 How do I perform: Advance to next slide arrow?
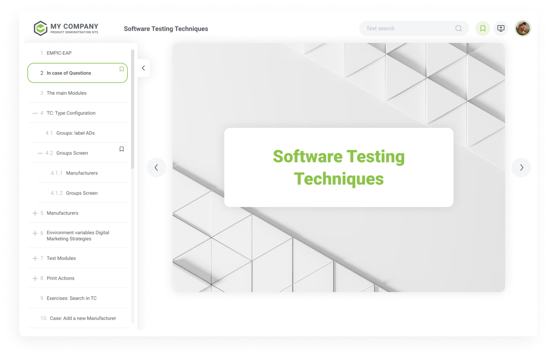[521, 168]
